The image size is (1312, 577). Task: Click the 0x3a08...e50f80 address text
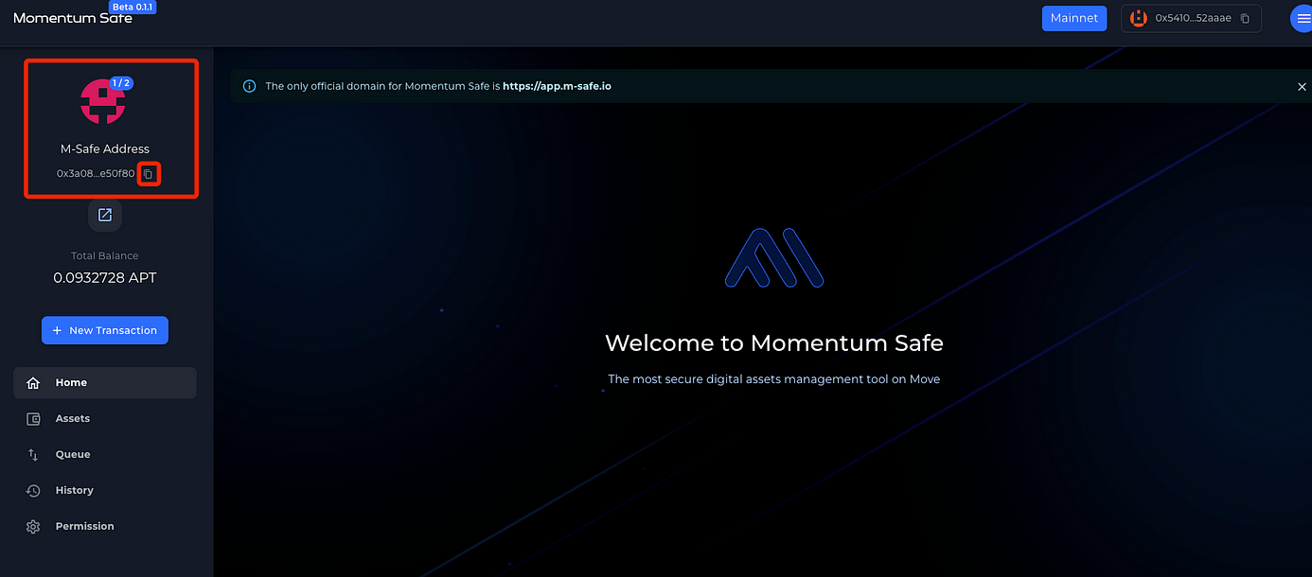click(96, 174)
